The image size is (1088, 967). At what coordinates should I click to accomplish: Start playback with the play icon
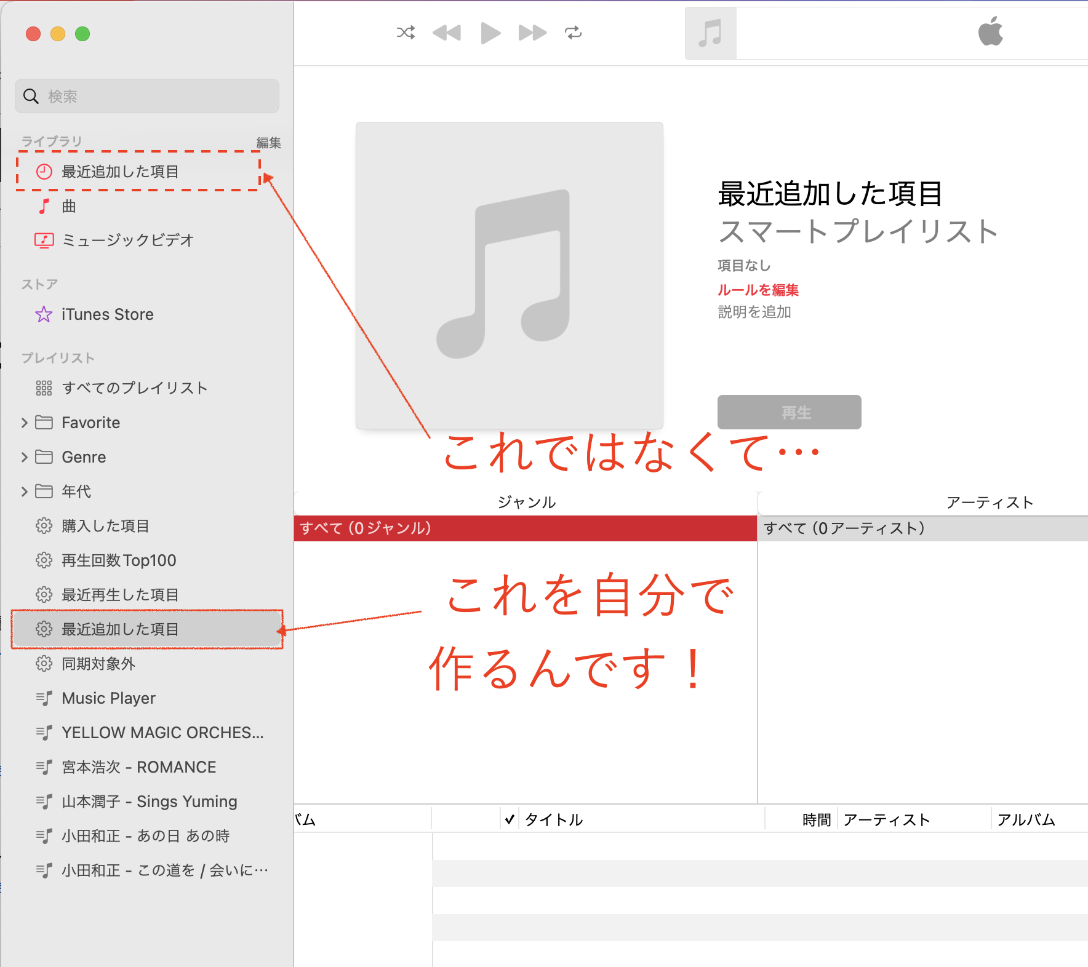point(490,33)
